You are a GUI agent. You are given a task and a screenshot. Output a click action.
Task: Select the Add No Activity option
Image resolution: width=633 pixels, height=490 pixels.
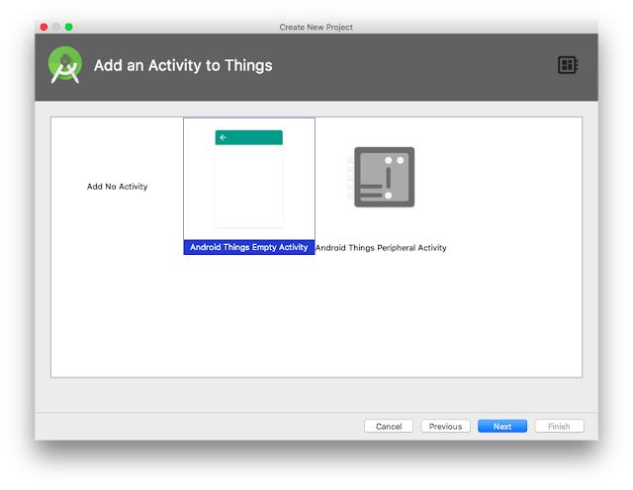point(117,187)
